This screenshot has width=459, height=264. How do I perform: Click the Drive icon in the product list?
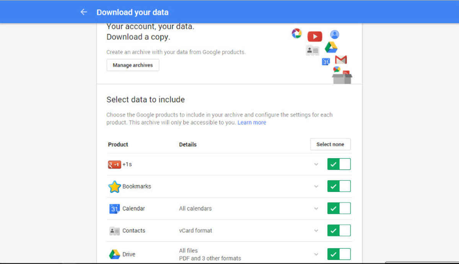[114, 254]
